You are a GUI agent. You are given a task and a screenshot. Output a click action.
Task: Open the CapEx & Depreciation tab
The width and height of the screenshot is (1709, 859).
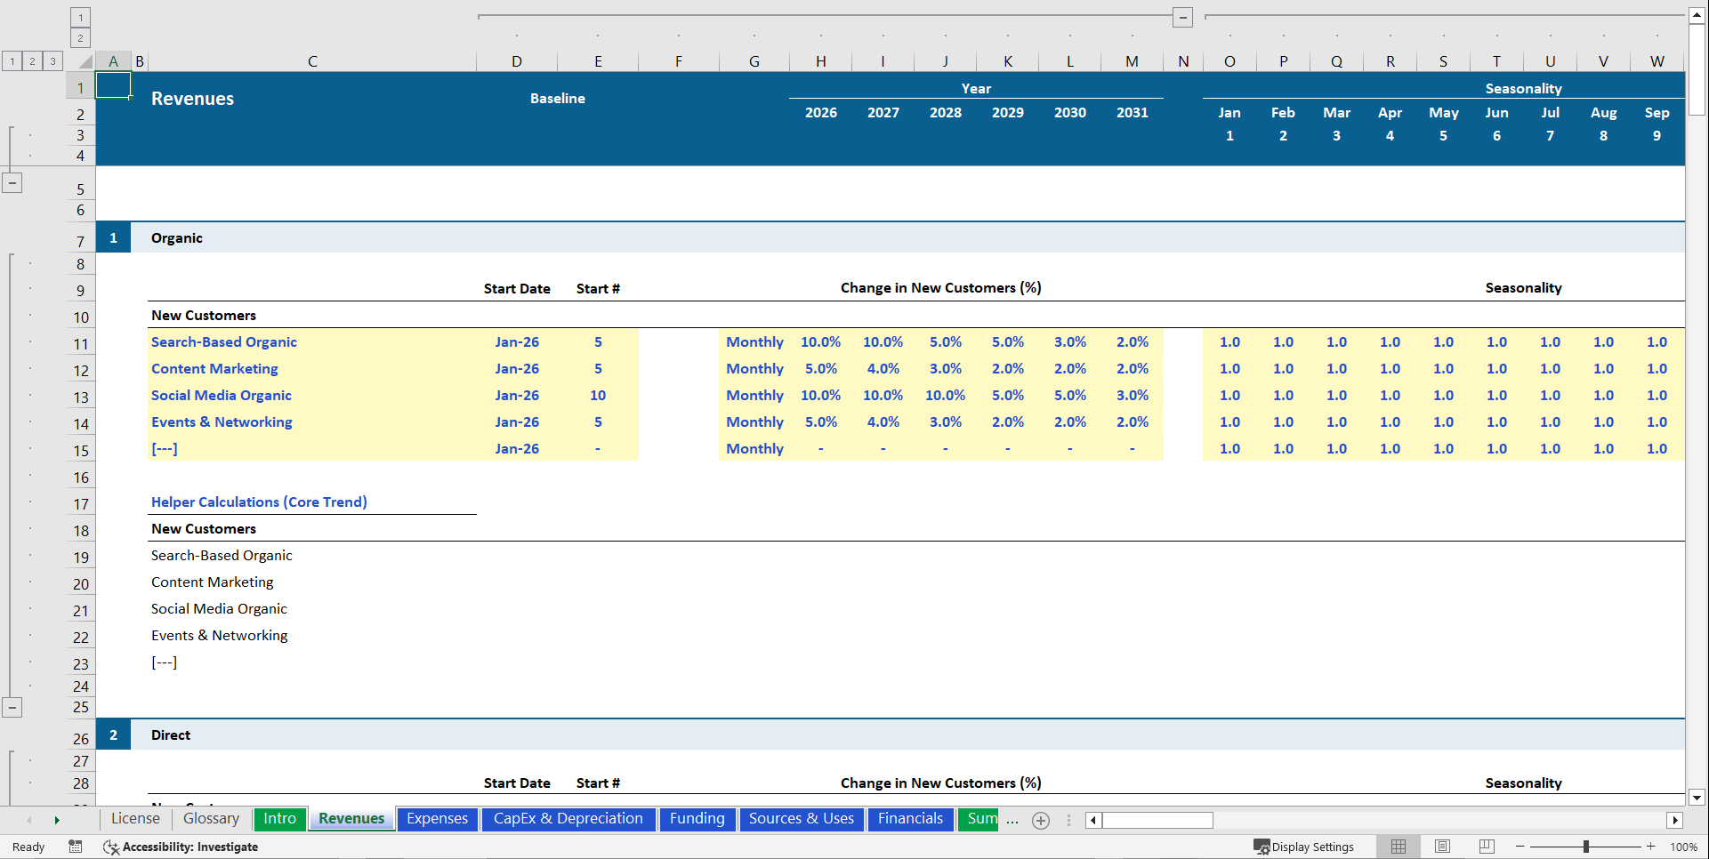point(568,819)
